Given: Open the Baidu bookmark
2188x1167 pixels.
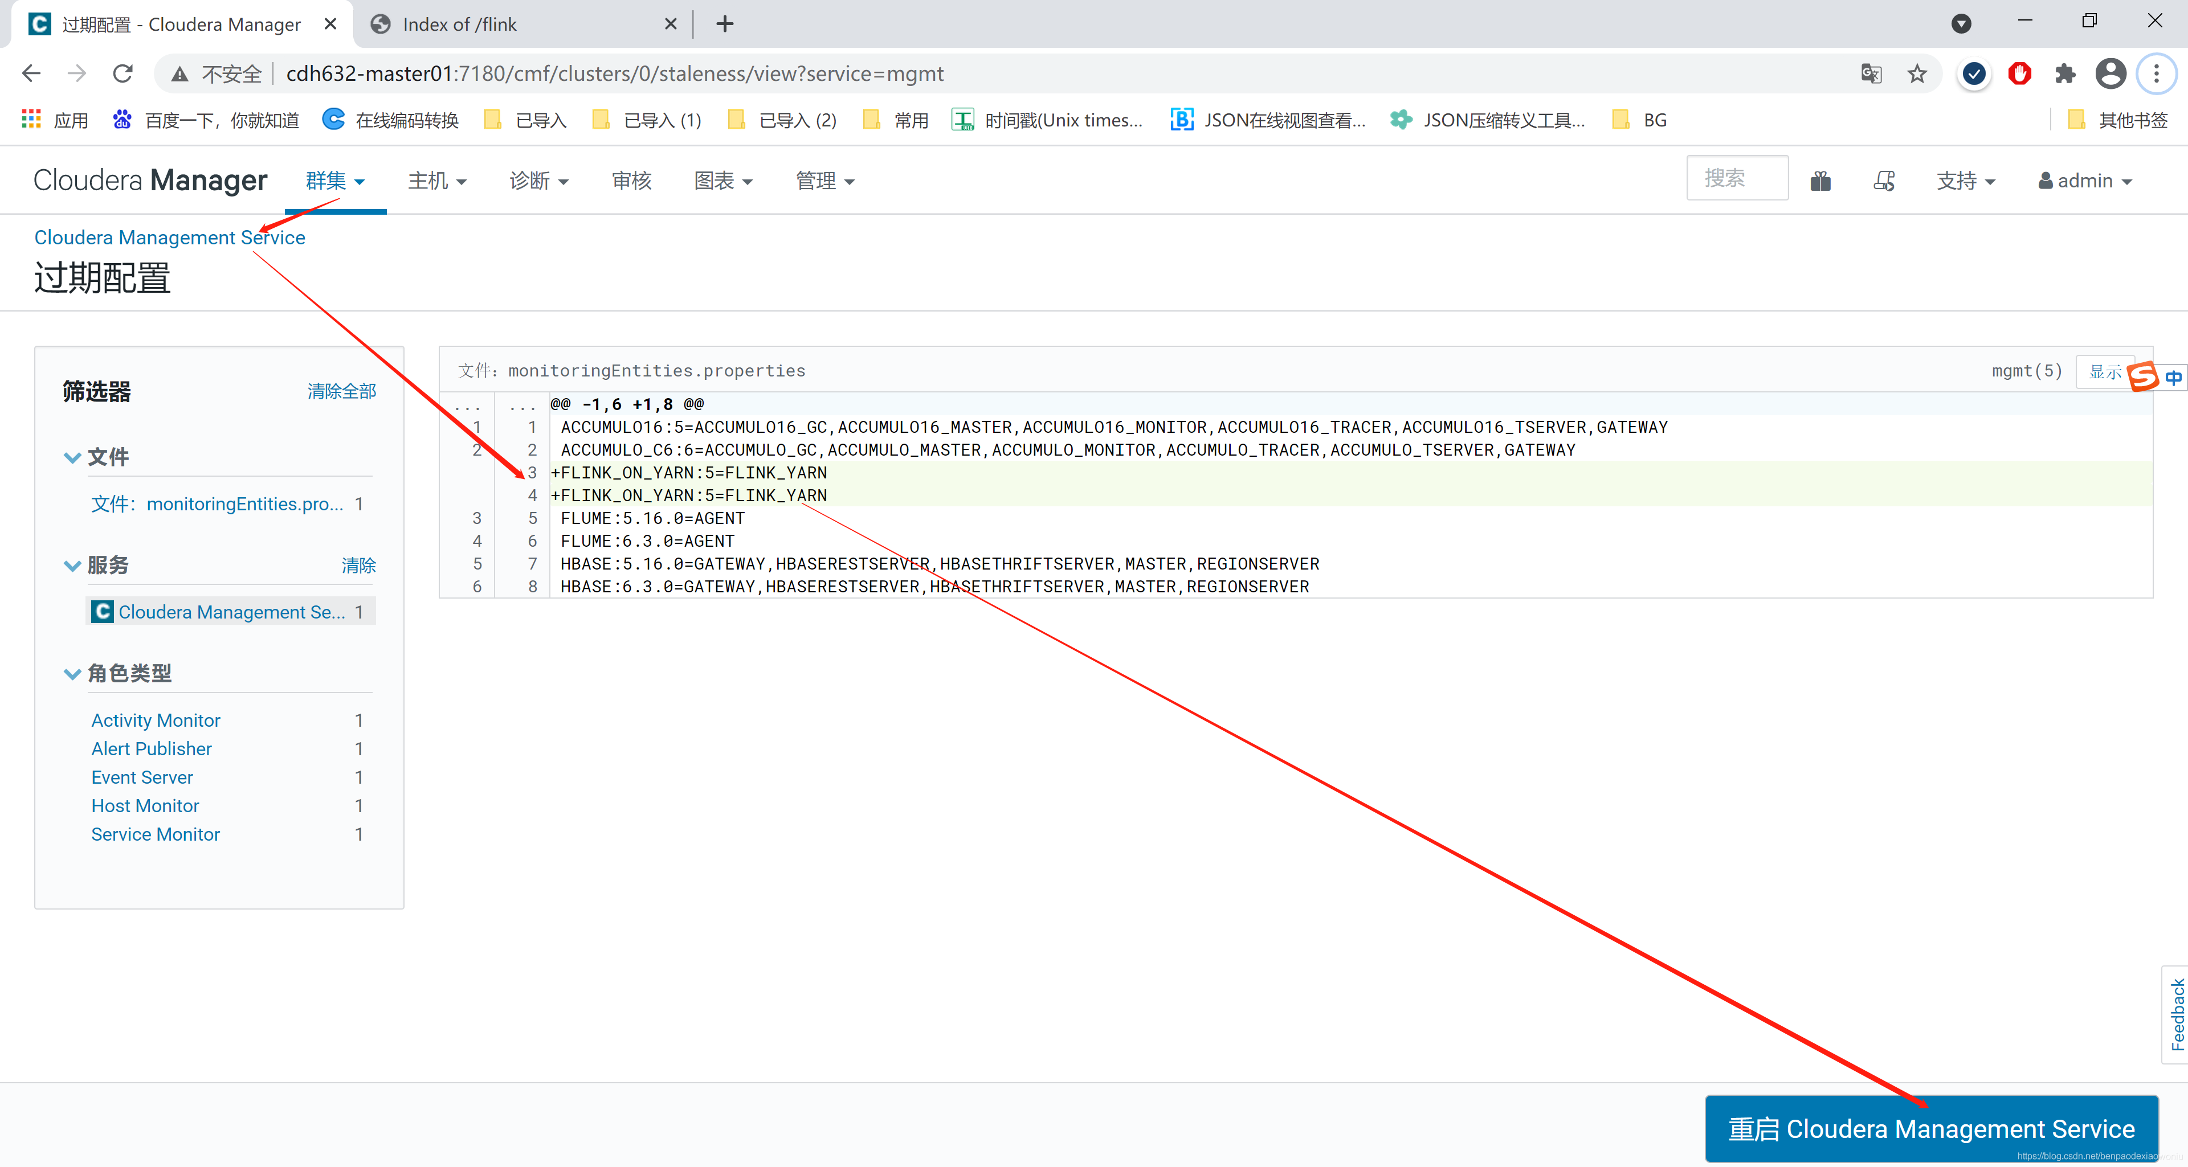Looking at the screenshot, I should pos(206,120).
